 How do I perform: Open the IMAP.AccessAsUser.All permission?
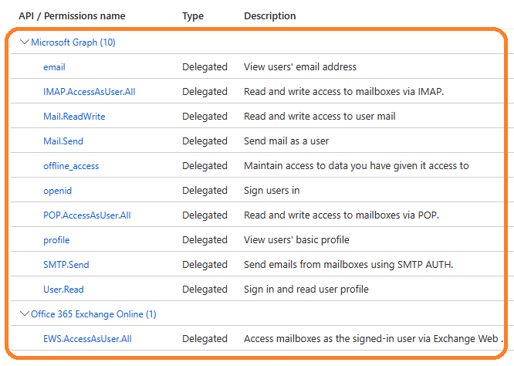click(x=90, y=92)
